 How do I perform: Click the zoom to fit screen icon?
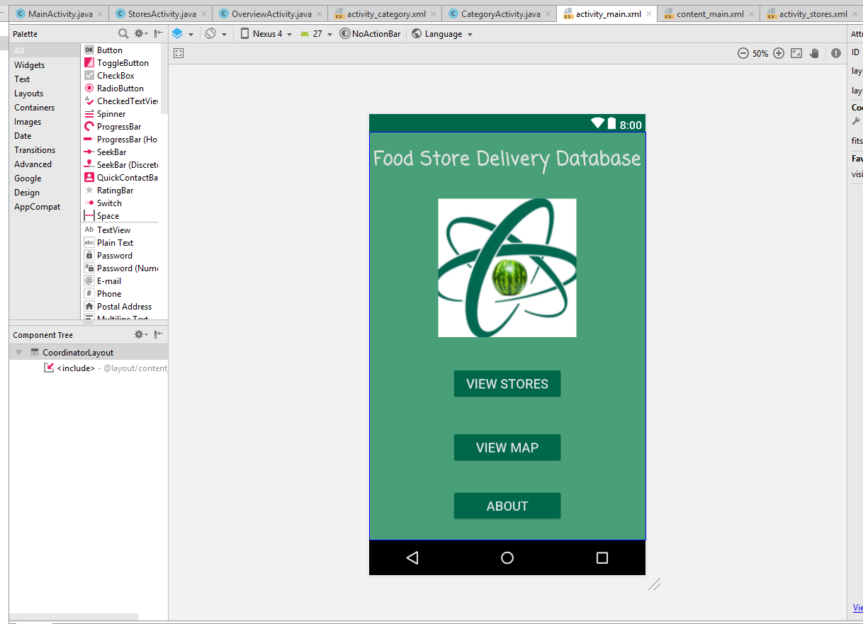coord(796,53)
